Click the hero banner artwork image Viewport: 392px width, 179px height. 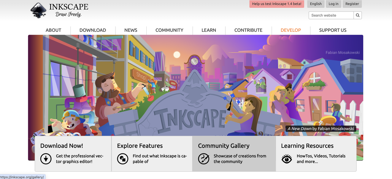[196, 86]
